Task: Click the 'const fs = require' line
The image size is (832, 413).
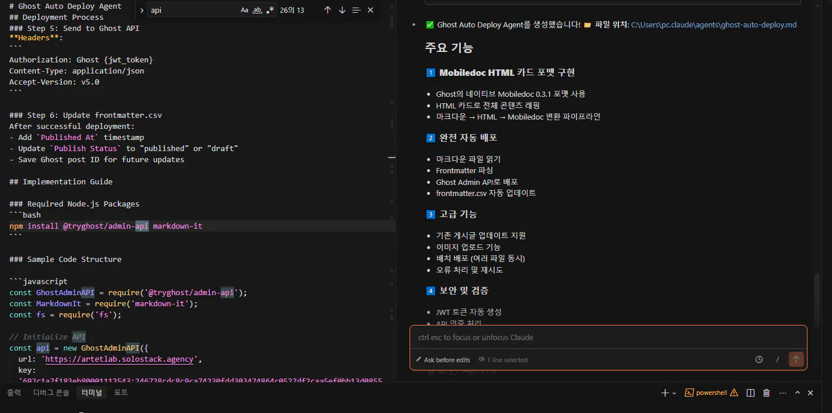Action: (x=65, y=314)
